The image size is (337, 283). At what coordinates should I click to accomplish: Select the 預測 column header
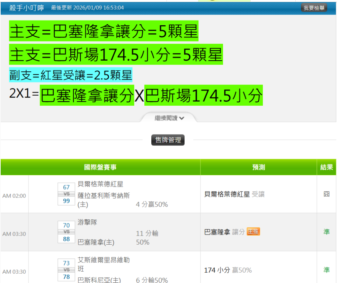coord(258,167)
